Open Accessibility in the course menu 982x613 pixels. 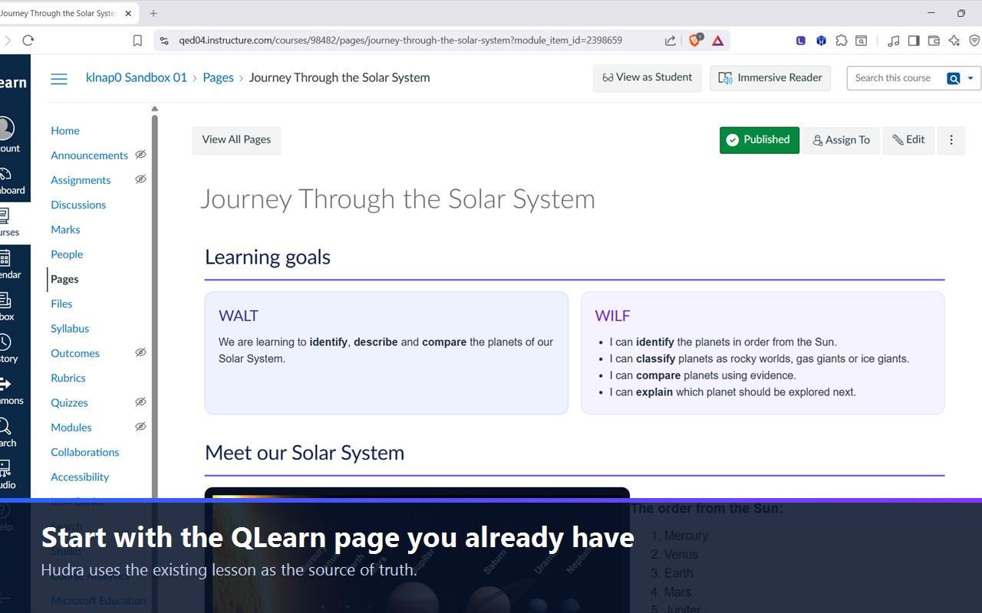click(80, 477)
